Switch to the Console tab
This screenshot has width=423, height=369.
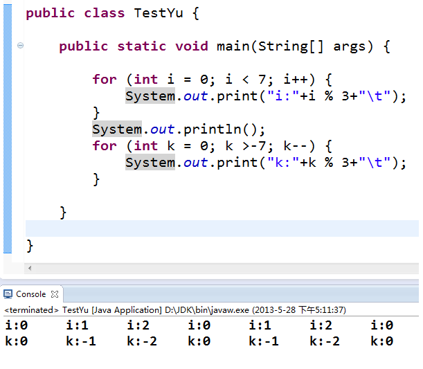coord(31,294)
